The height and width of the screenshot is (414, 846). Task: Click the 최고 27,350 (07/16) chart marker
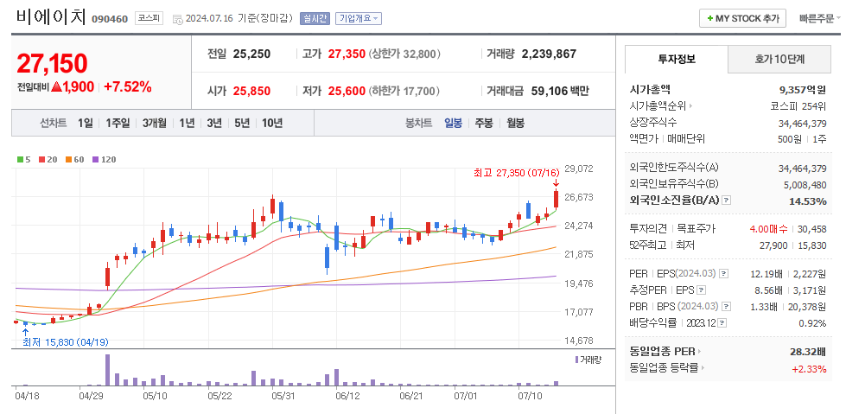[x=516, y=173]
